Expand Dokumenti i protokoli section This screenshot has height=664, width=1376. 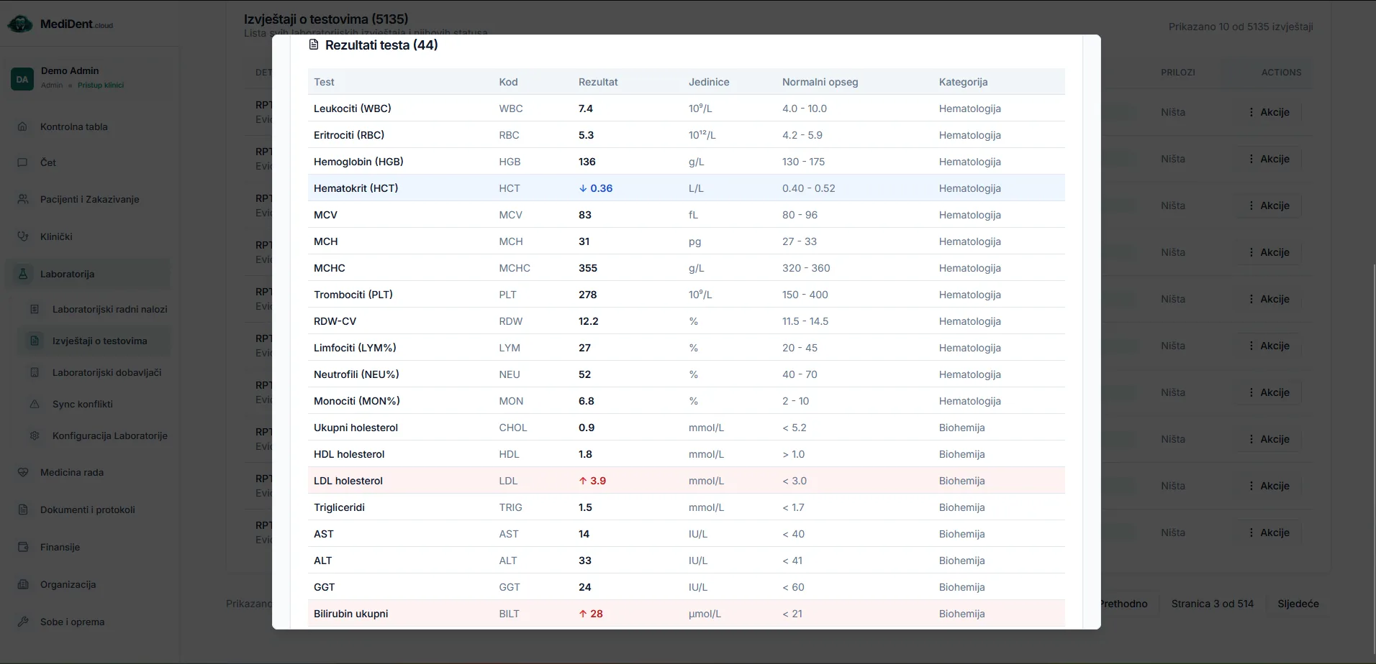point(88,509)
